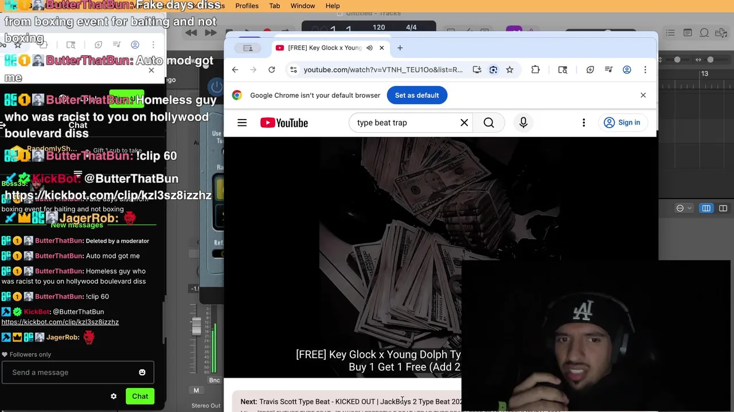Click the M mute button on Stereo Out
The height and width of the screenshot is (412, 734).
click(x=196, y=390)
